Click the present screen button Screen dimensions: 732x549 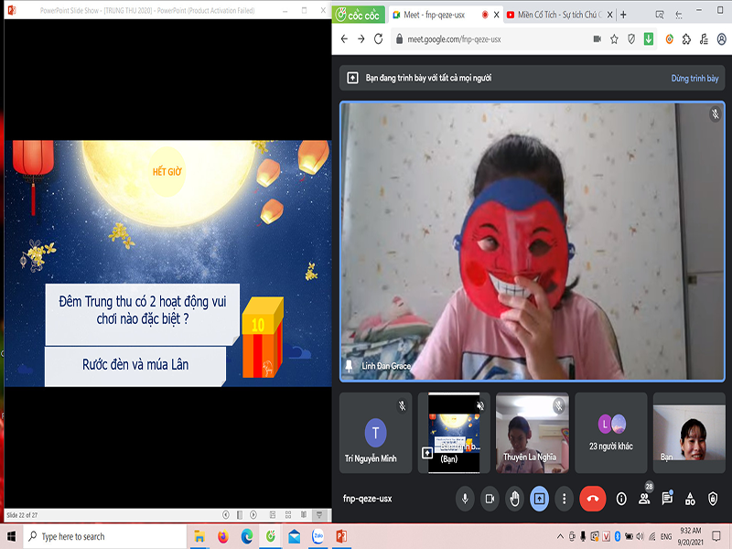tap(539, 498)
